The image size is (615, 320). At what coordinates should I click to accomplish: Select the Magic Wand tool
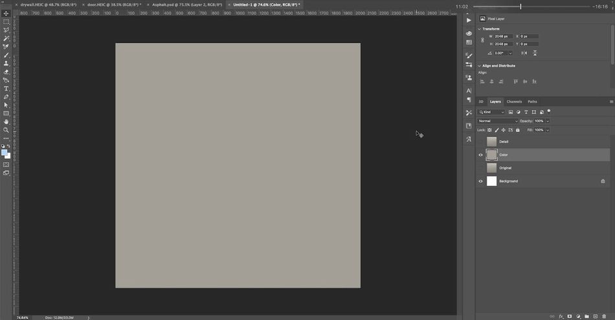pos(6,38)
